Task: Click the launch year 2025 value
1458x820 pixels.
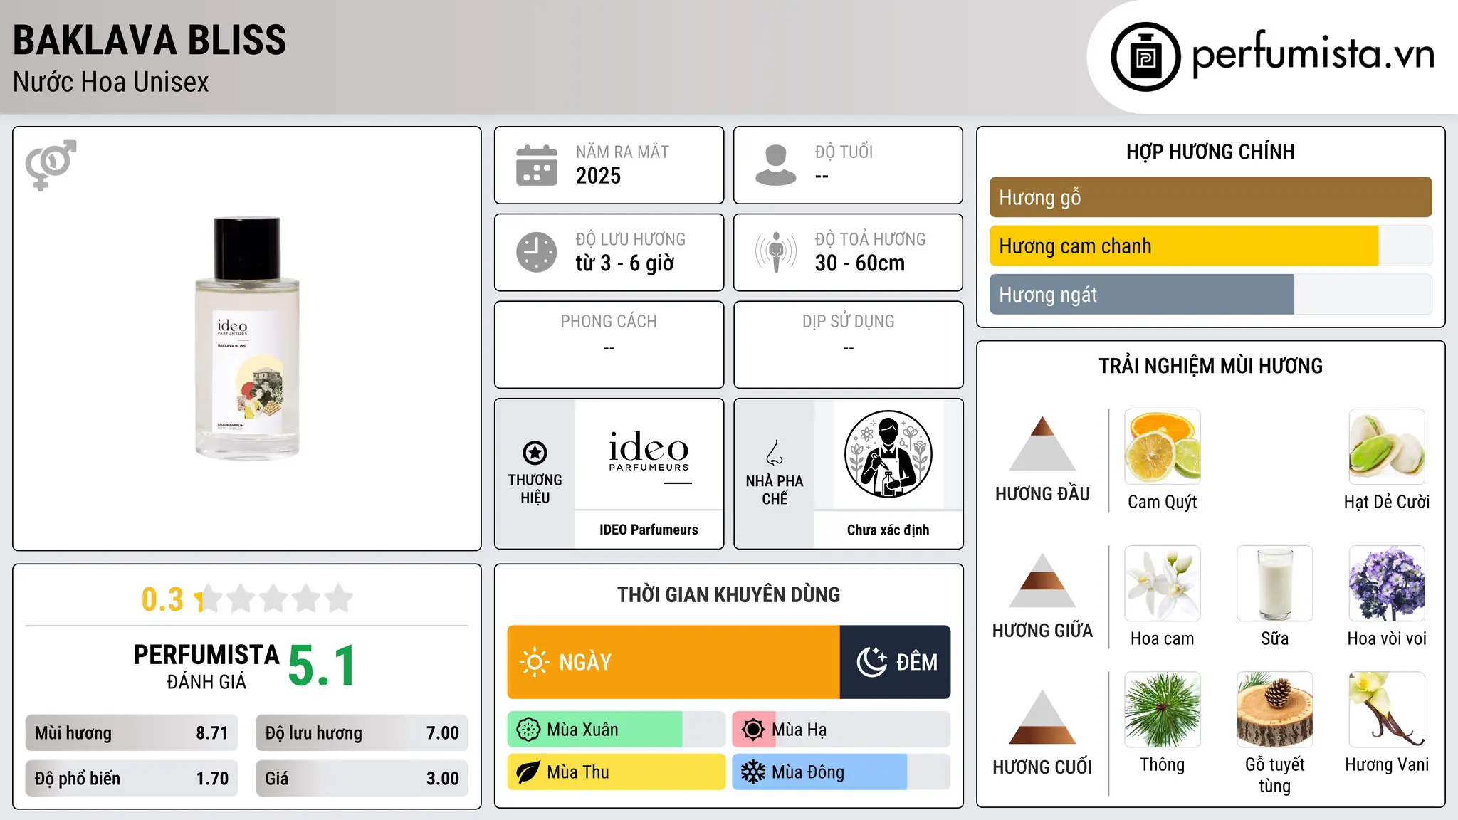Action: pos(598,176)
